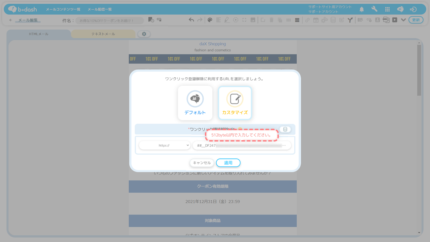Expand the toolbar chevron down
Screen dimensions: 430x242
coord(403,20)
